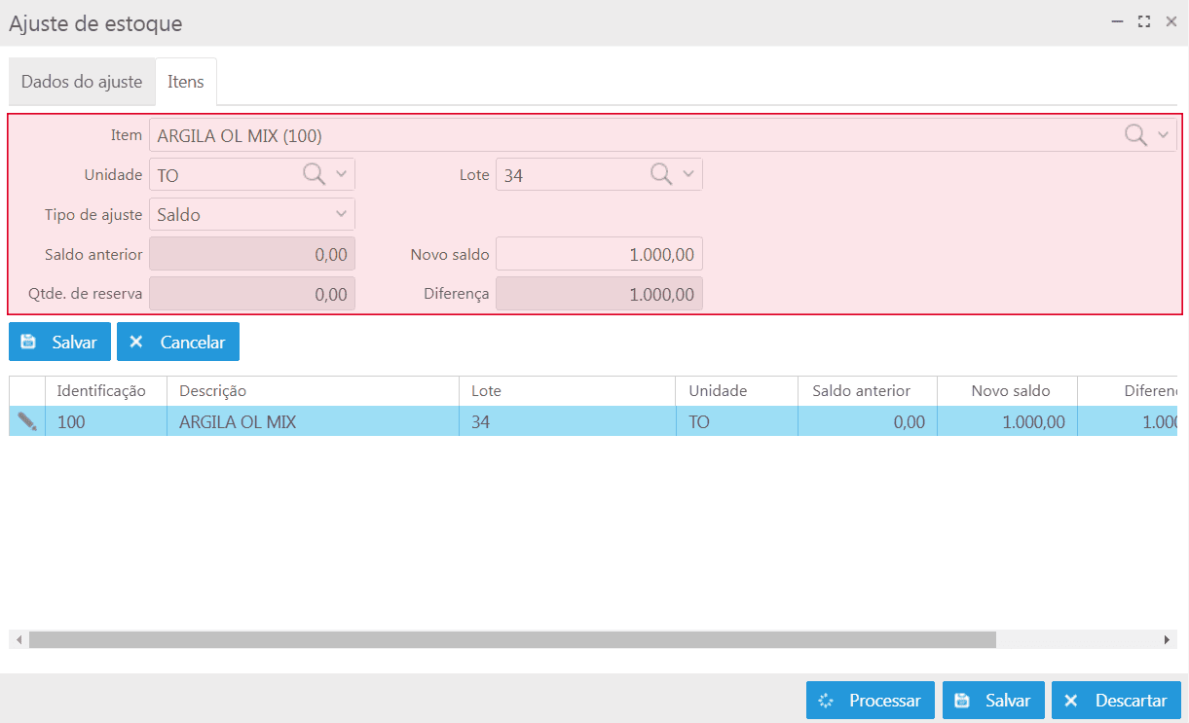Screen dimensions: 1189x723
Task: Expand the Unidade dropdown arrow
Action: [341, 174]
